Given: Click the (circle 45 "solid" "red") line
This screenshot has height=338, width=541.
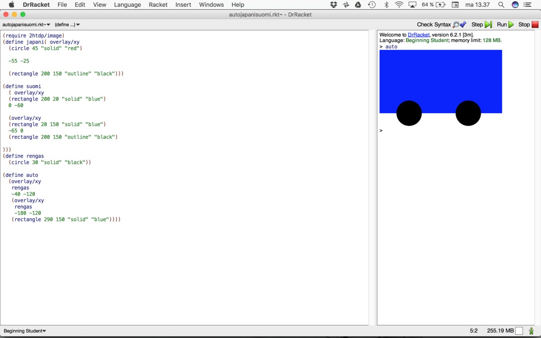Looking at the screenshot, I should [x=45, y=48].
